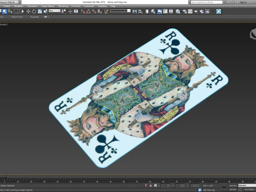This screenshot has height=192, width=256.
Task: Open the Selected key mode dropdown
Action: 247,186
